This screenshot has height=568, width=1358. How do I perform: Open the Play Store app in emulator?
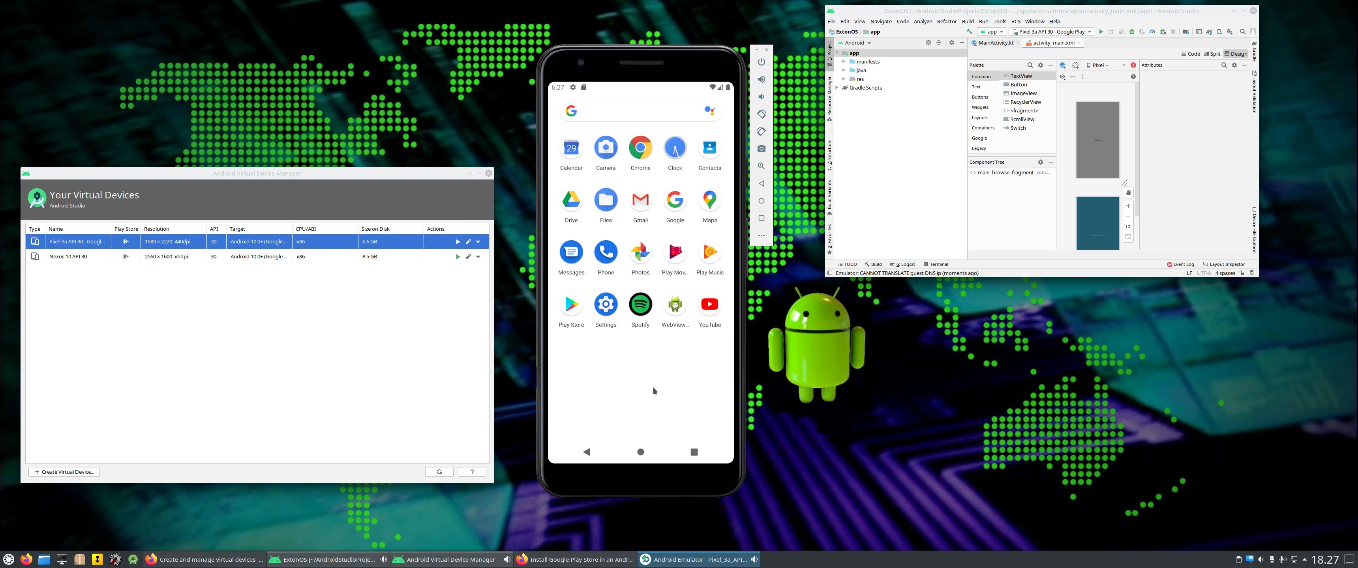(x=571, y=304)
